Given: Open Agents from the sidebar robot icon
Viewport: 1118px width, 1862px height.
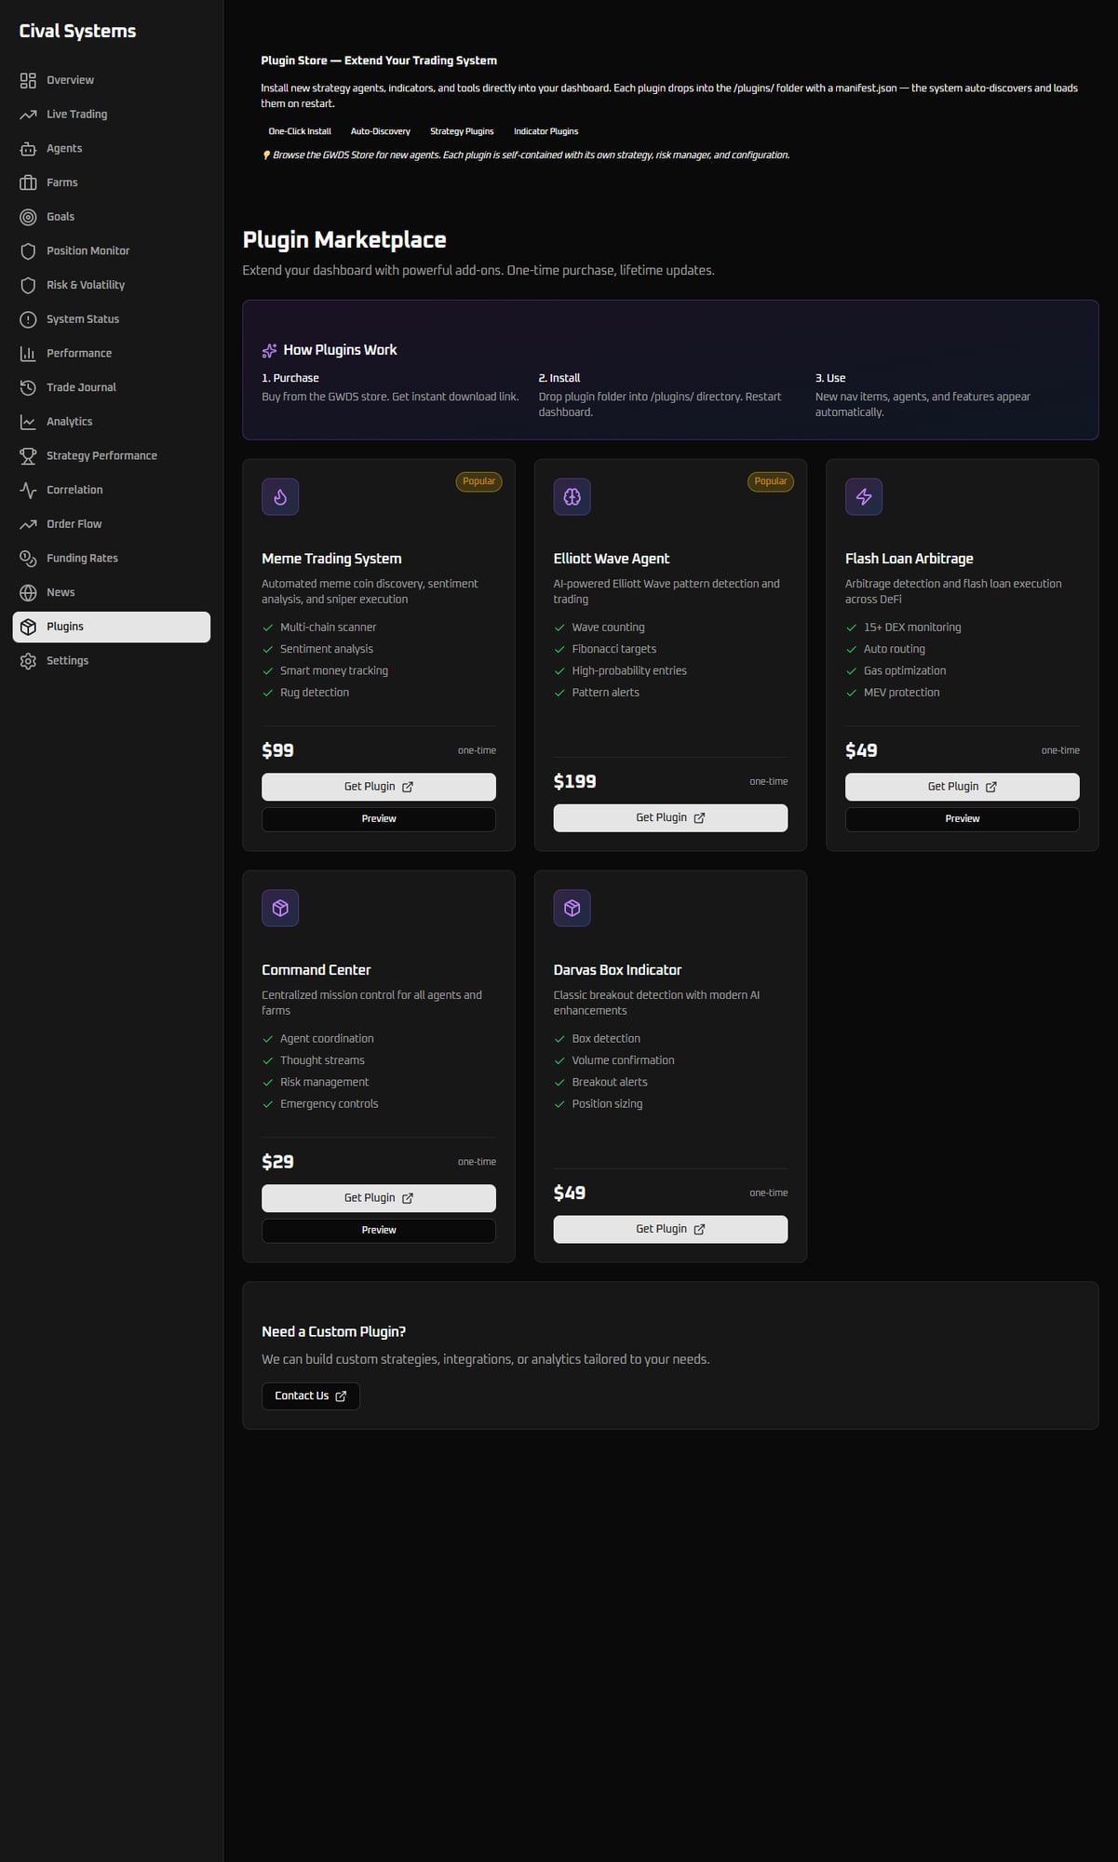Looking at the screenshot, I should pyautogui.click(x=28, y=149).
